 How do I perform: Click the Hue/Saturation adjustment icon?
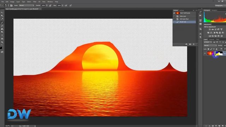[208, 33]
